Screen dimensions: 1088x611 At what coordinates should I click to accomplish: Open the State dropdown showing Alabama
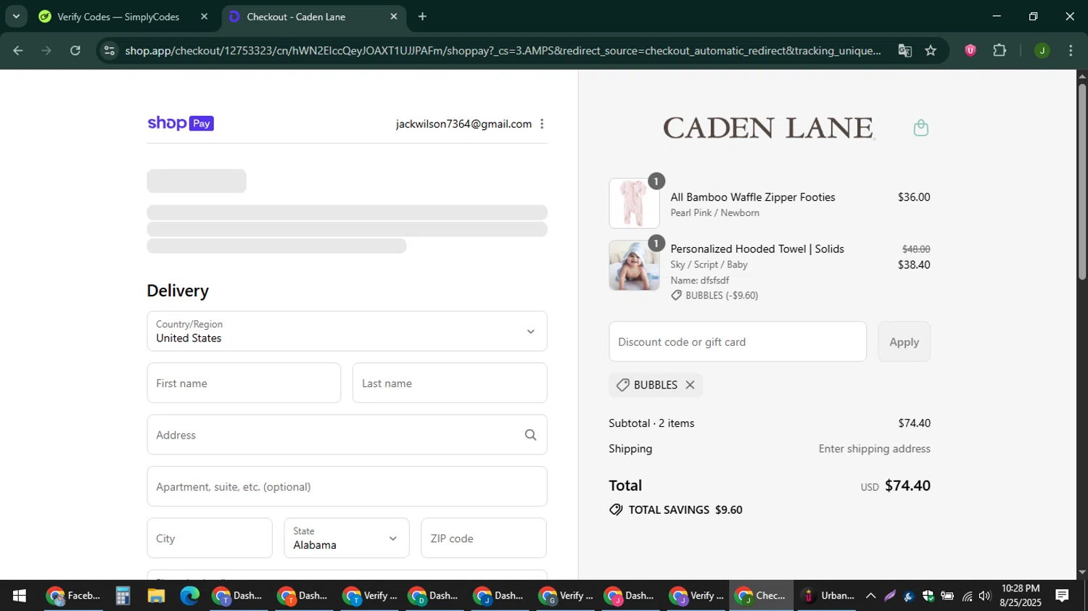[x=347, y=539]
